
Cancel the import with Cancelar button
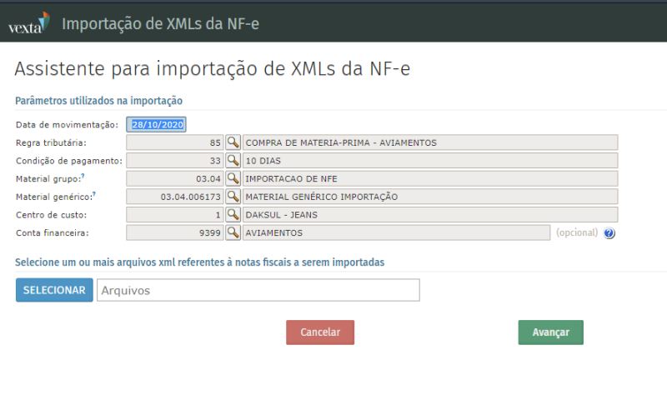coord(320,332)
